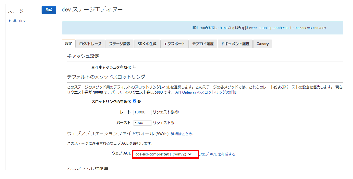This screenshot has width=353, height=179.
Task: View the ドキュメント履歴 tab
Action: coord(235,44)
